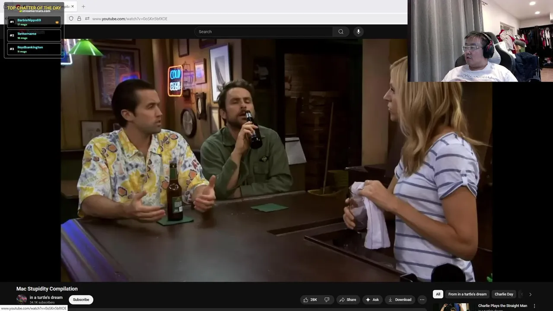Image resolution: width=553 pixels, height=311 pixels.
Task: Click the YouTube search field
Action: pos(264,32)
